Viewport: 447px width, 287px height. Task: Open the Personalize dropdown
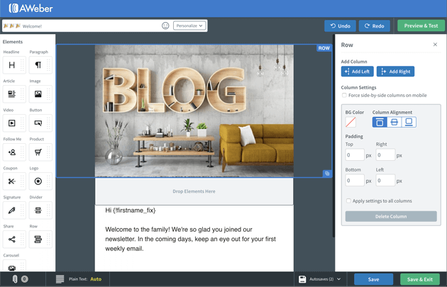[x=189, y=26]
